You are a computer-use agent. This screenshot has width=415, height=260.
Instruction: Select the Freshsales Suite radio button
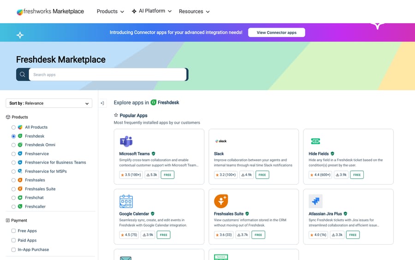[x=13, y=189]
